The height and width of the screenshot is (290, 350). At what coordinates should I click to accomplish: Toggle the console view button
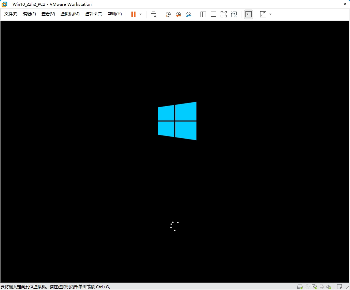coord(249,14)
